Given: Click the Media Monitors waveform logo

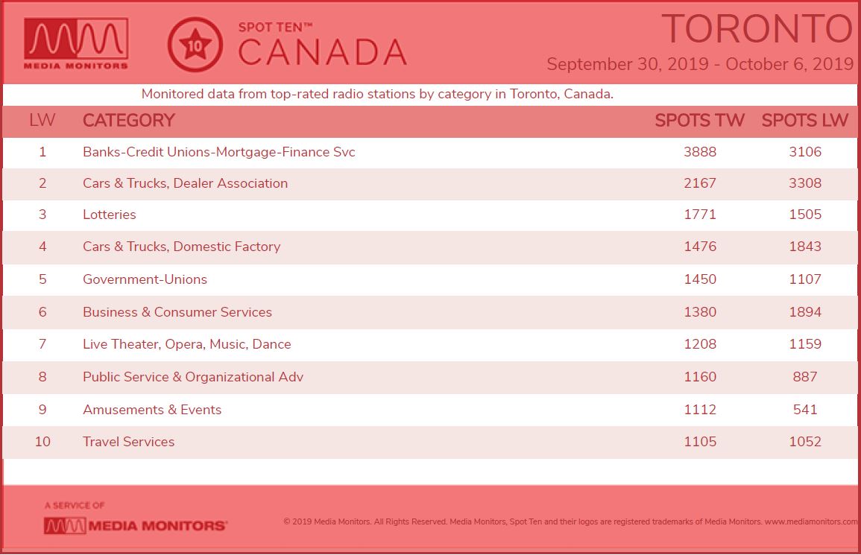Looking at the screenshot, I should click(76, 43).
